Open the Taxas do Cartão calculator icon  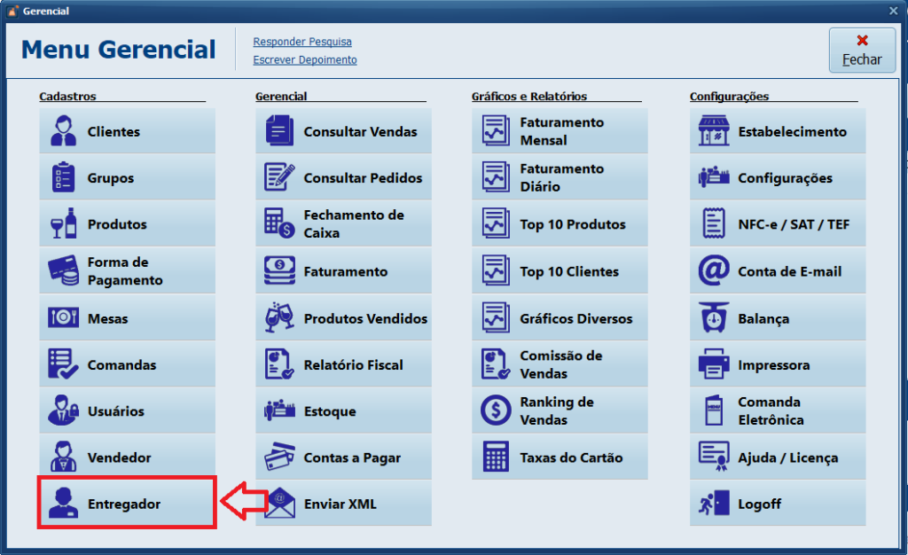(x=496, y=457)
